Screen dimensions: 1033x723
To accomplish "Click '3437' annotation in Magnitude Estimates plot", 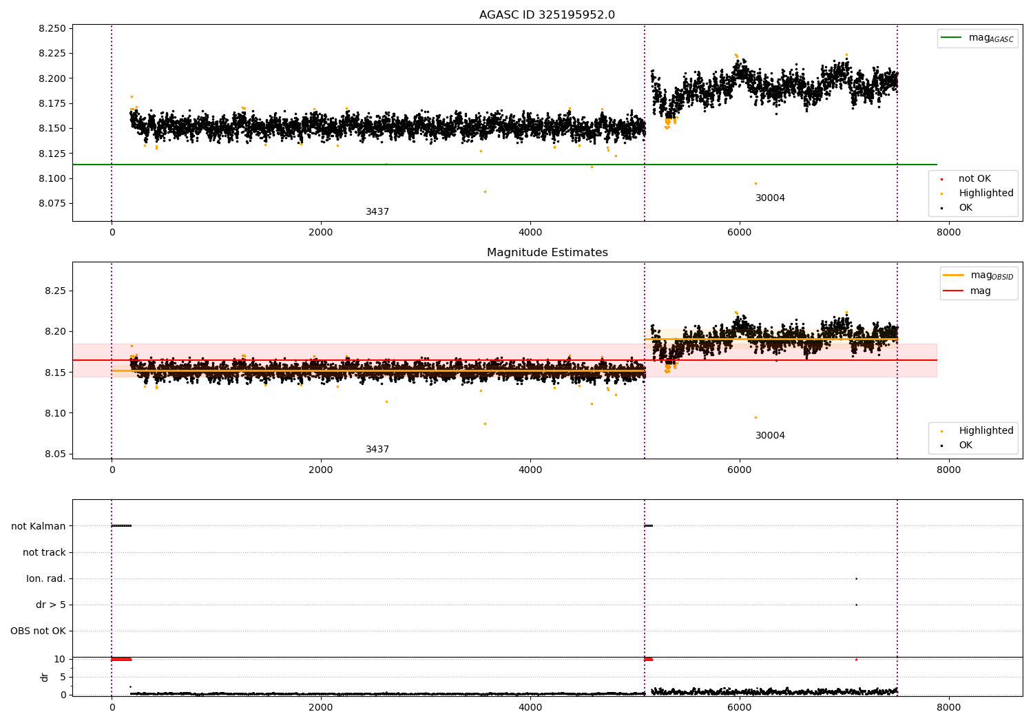I will click(377, 450).
